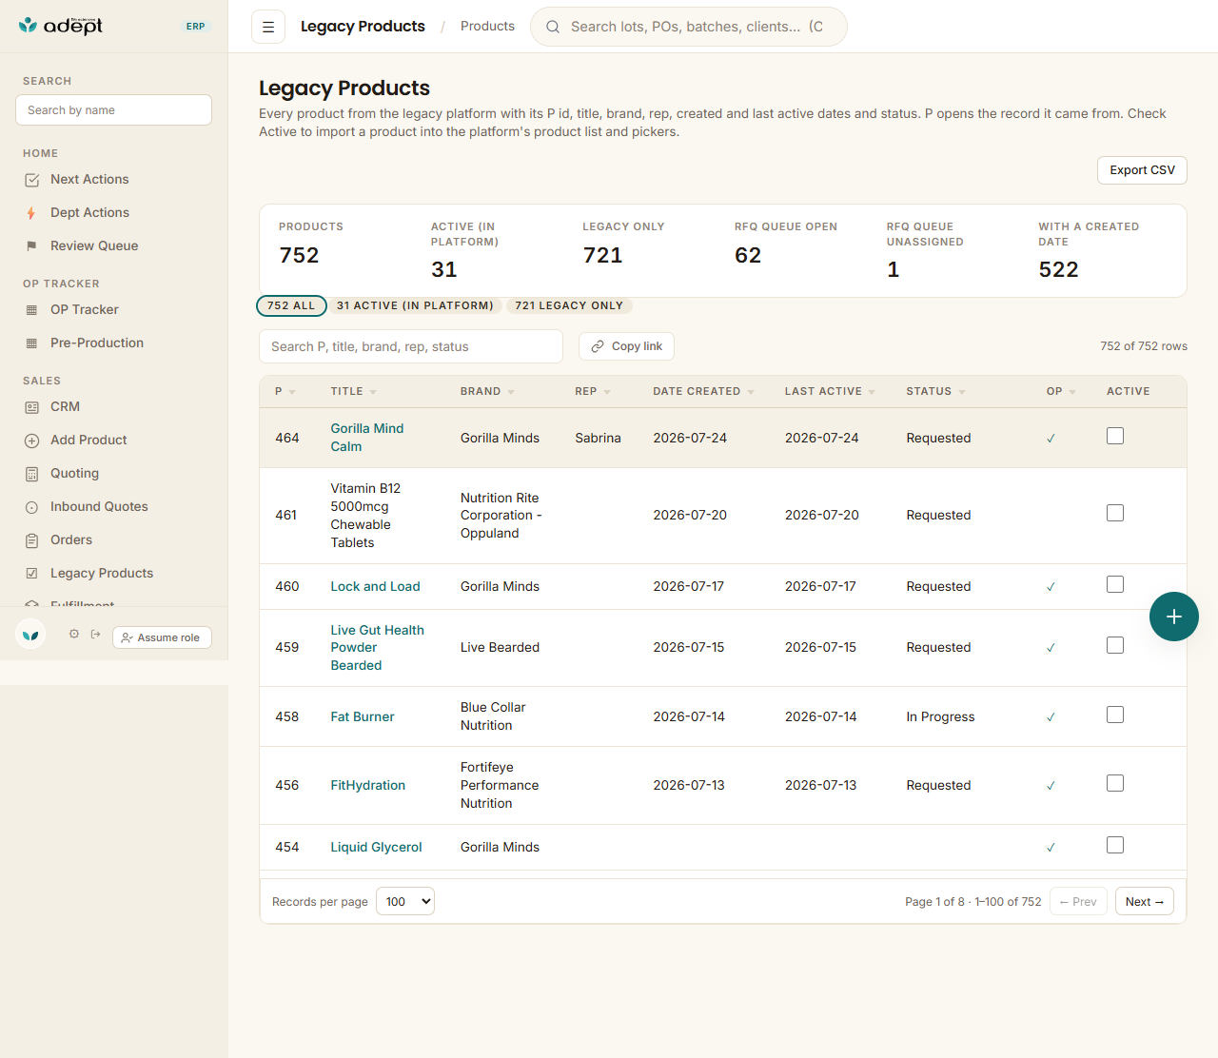Check Active for Gorilla Mind Calm
This screenshot has width=1218, height=1058.
coord(1115,436)
